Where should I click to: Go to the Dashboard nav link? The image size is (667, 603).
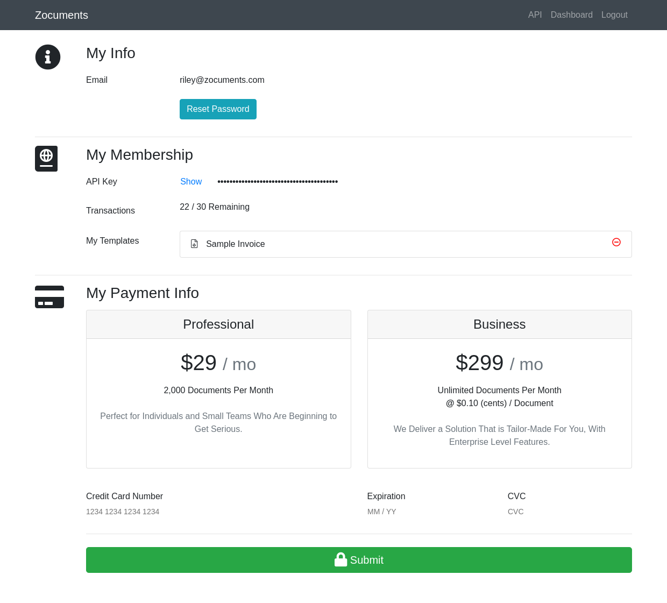571,15
